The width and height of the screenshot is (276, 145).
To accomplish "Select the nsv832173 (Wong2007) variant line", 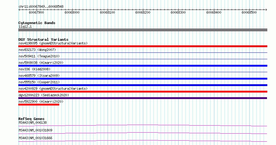I will pos(143,52).
